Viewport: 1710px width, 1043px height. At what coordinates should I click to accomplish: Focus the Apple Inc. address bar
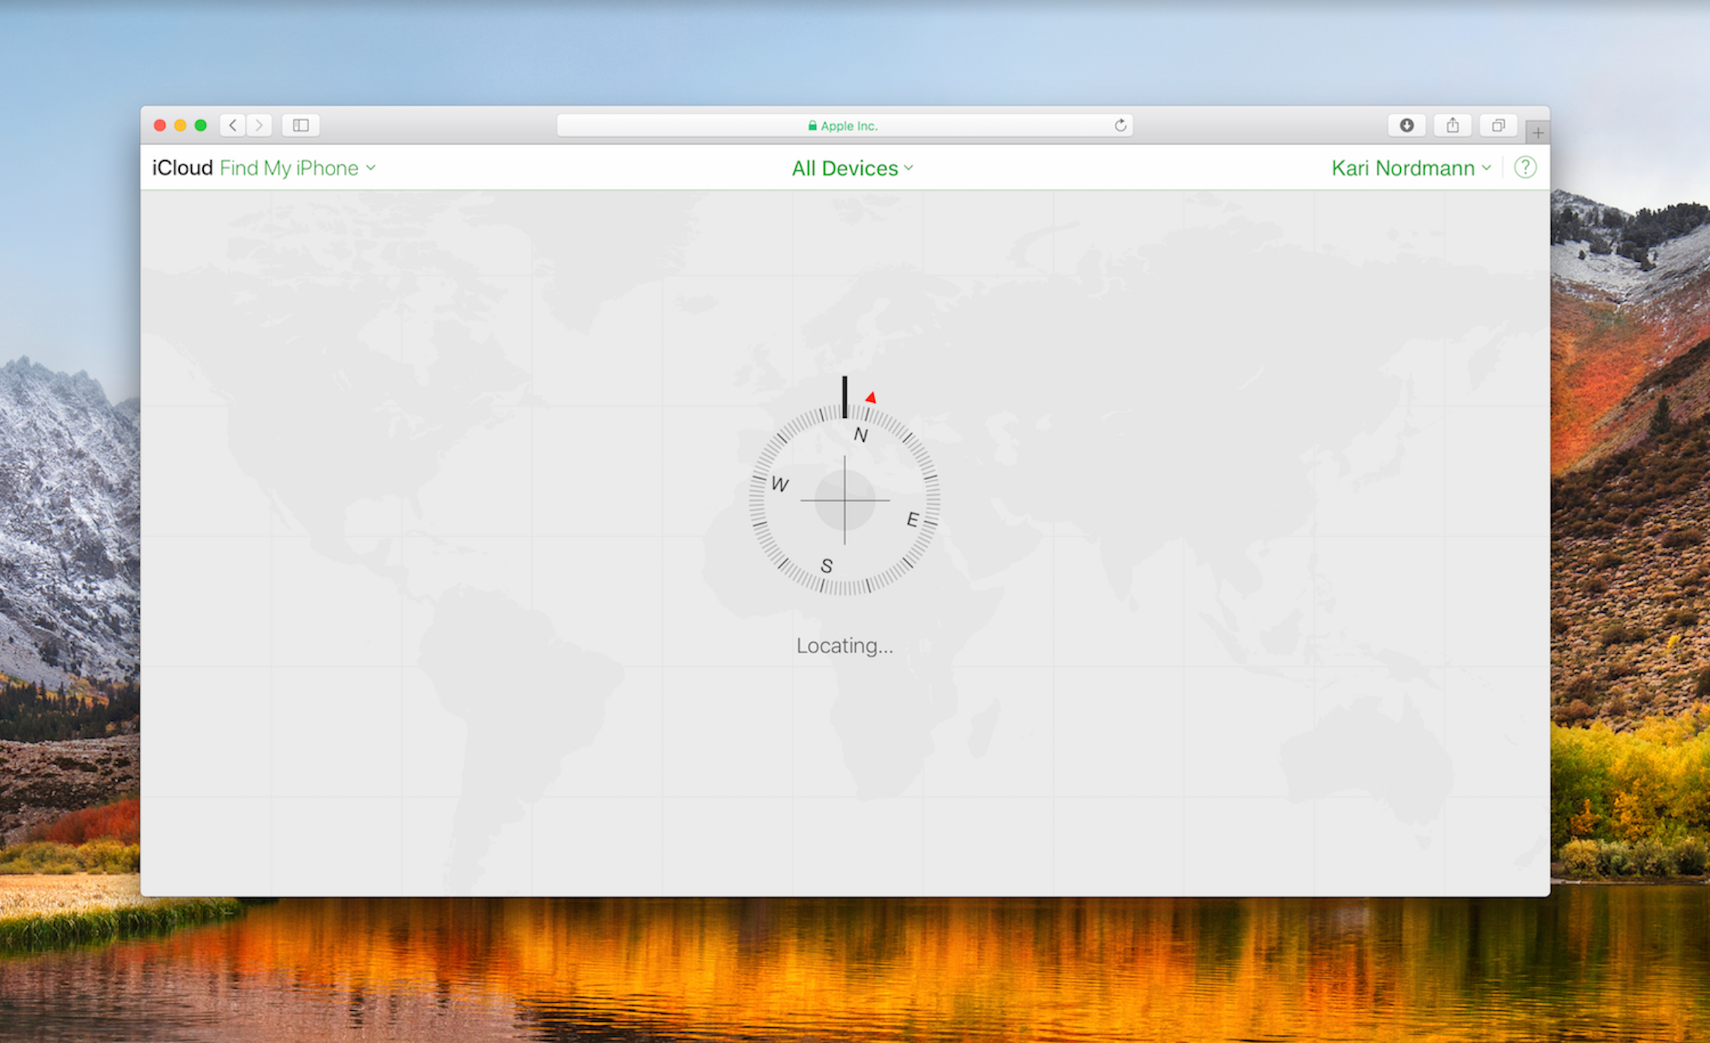[845, 126]
